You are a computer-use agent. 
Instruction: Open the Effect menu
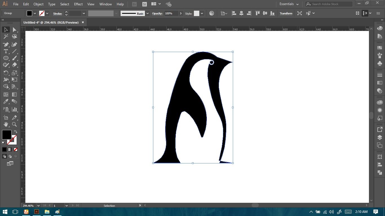78,4
